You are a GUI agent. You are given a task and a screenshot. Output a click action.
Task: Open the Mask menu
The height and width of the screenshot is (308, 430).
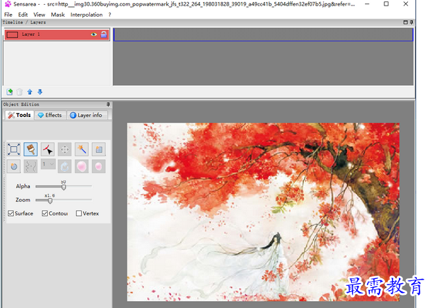point(58,15)
